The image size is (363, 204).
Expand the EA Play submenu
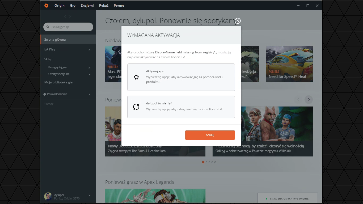[89, 50]
